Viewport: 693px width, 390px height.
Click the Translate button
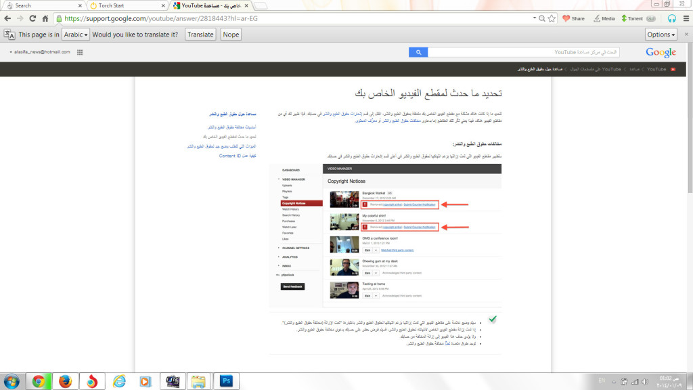(x=200, y=35)
